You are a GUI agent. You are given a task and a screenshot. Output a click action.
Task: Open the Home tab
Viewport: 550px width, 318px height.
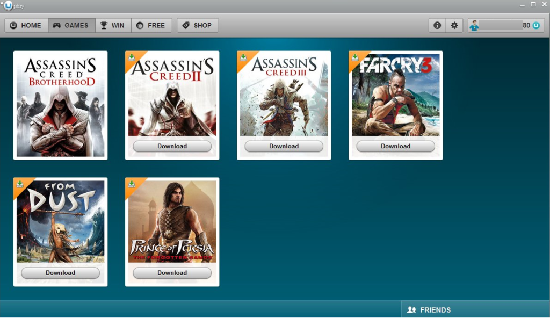[x=26, y=25]
